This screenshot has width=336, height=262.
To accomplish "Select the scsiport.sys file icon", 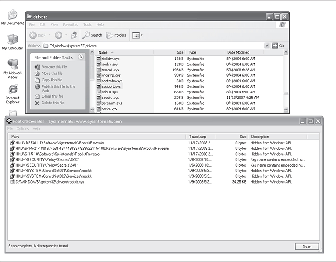I will click(99, 86).
